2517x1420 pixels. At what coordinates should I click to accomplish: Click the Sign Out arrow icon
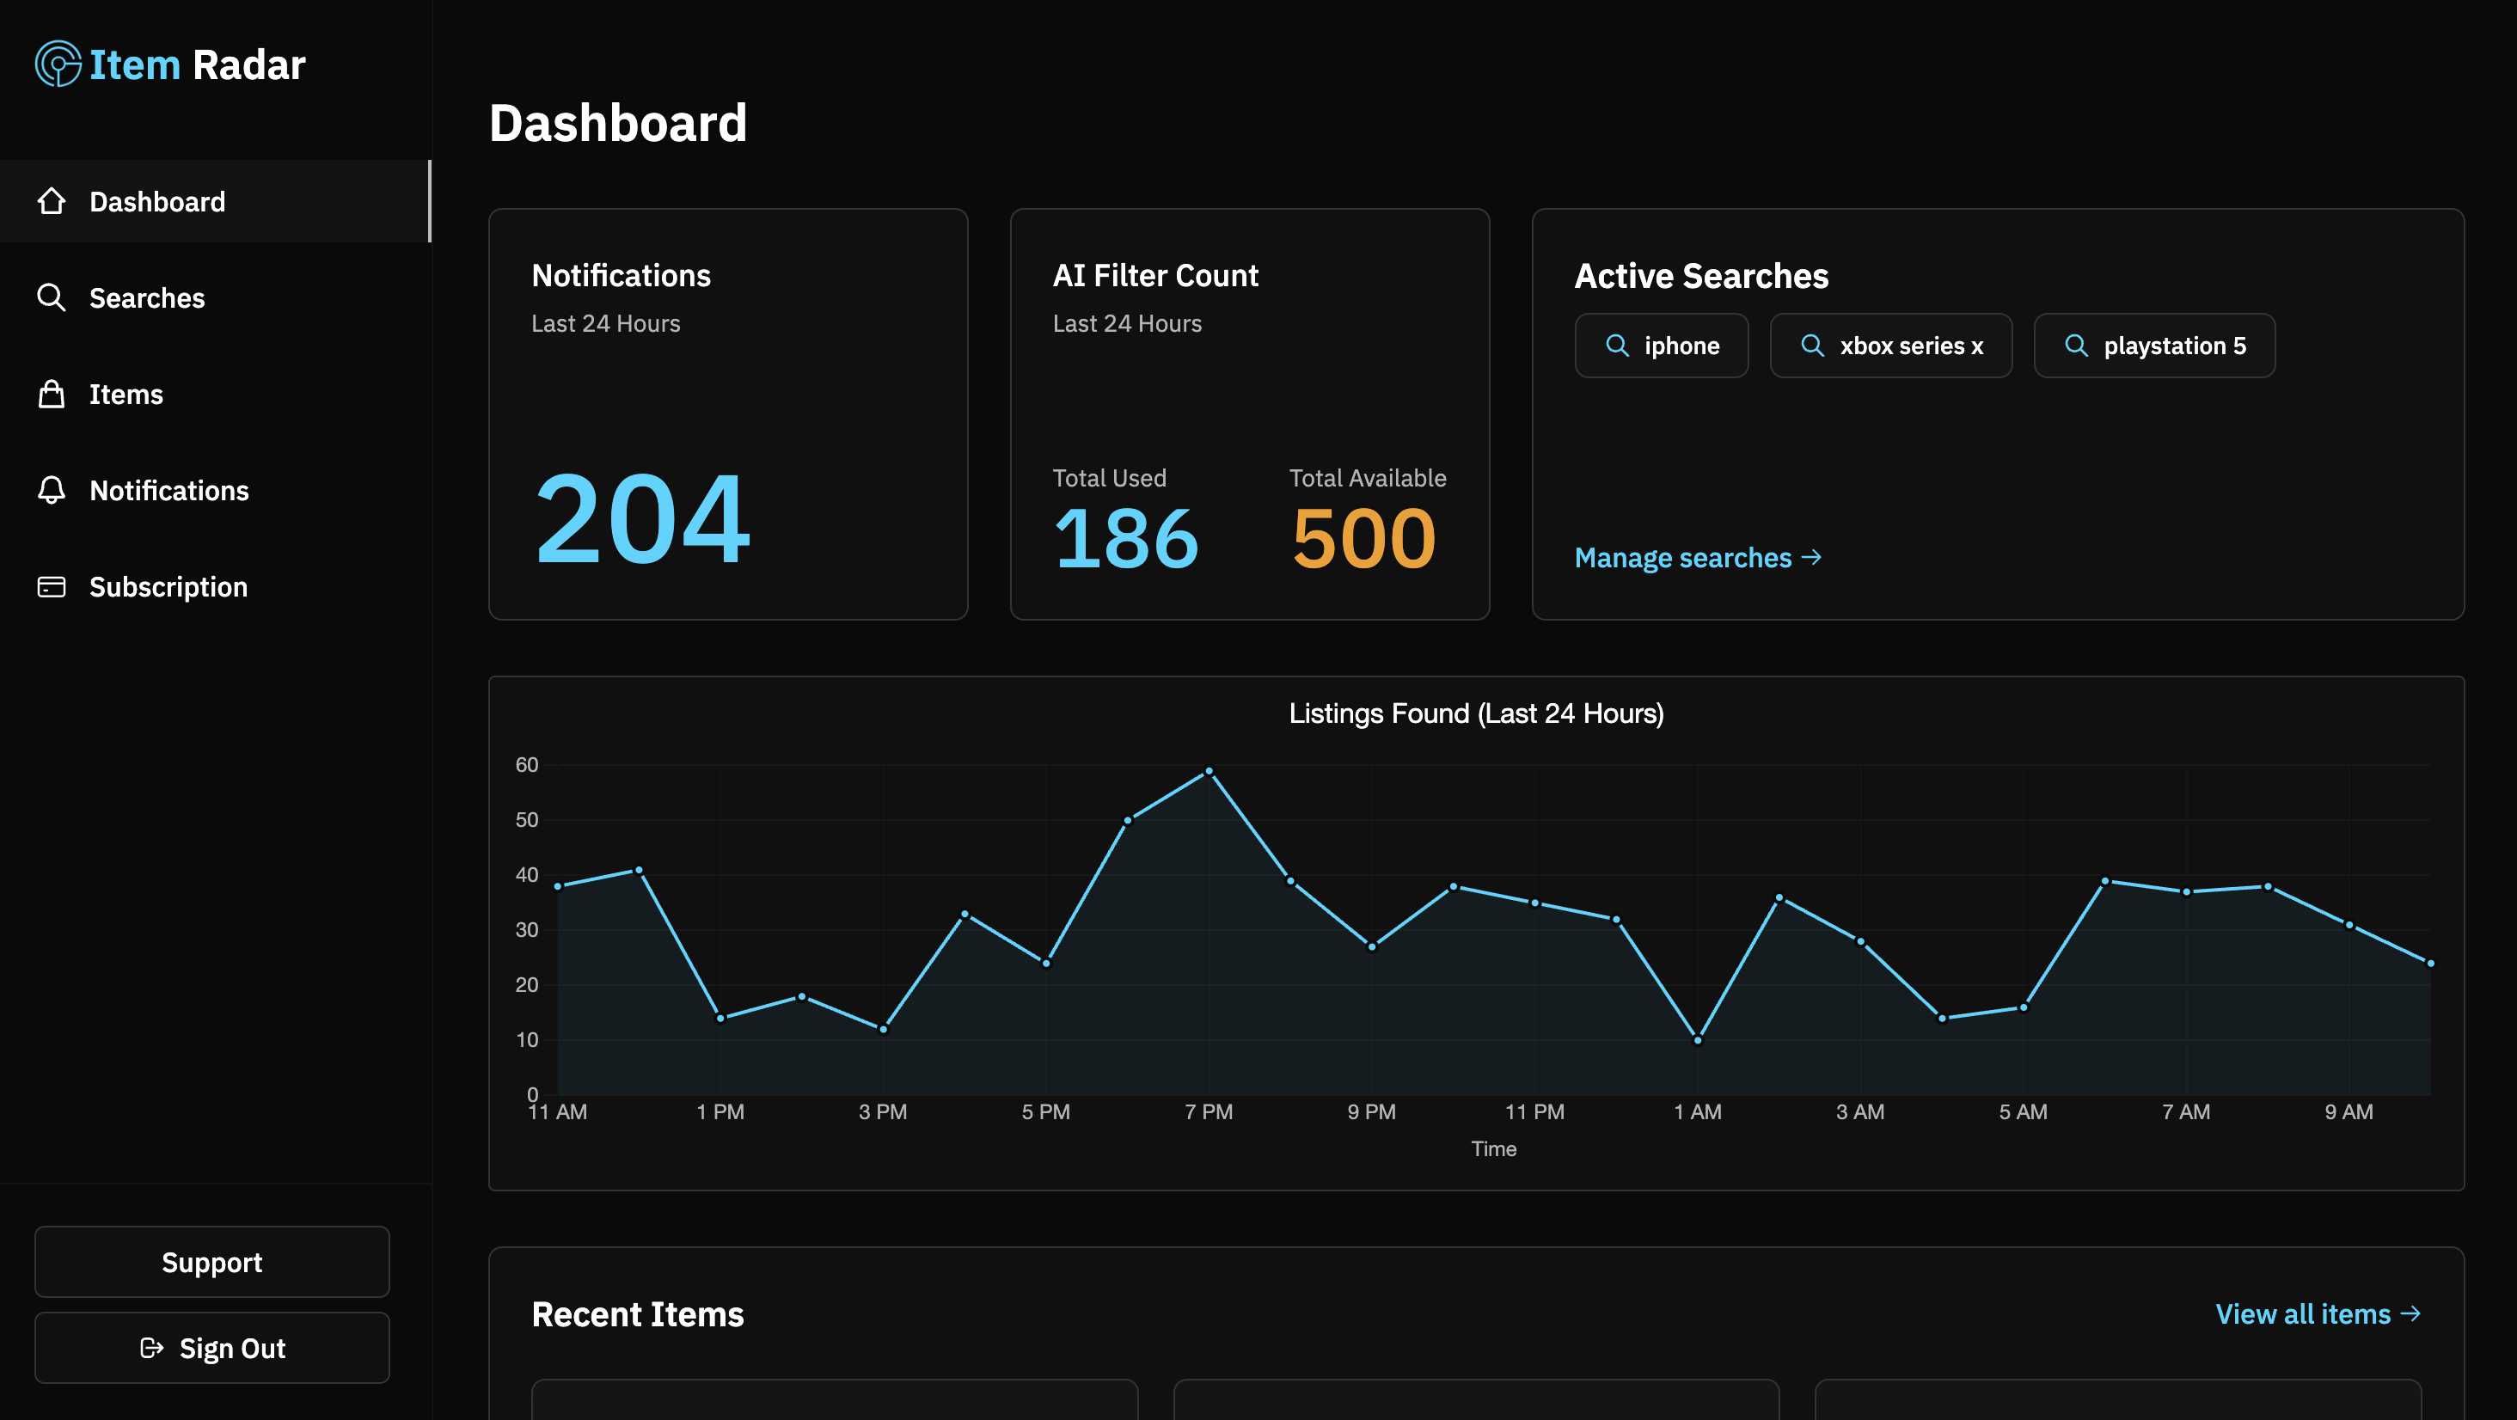point(151,1348)
